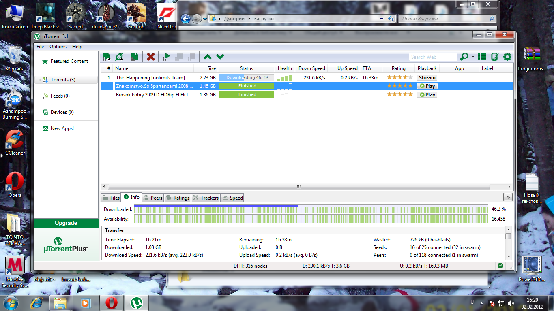This screenshot has width=554, height=311.
Task: Switch to the Peers tab
Action: (152, 198)
